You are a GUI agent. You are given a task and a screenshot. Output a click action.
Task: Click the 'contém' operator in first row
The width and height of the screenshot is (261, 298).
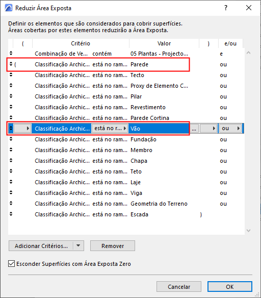tap(102, 54)
